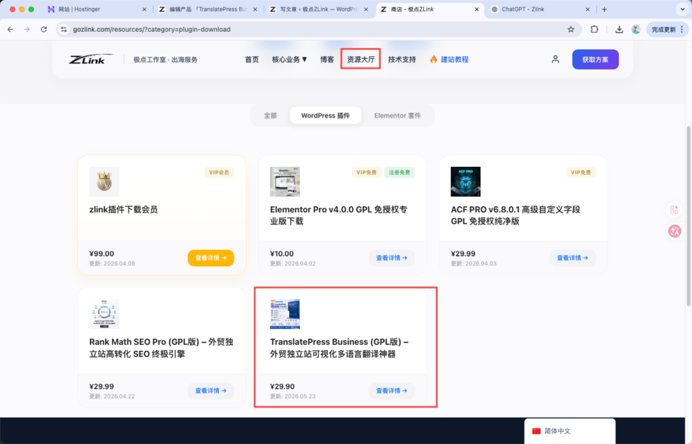Click the page vertical scrollbar

point(689,216)
